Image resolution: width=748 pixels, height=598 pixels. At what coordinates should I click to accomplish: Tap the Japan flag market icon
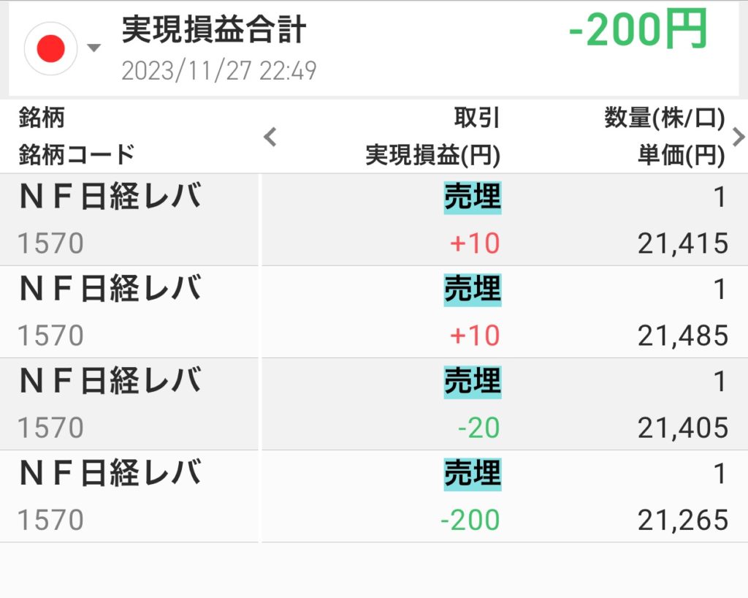pyautogui.click(x=50, y=48)
